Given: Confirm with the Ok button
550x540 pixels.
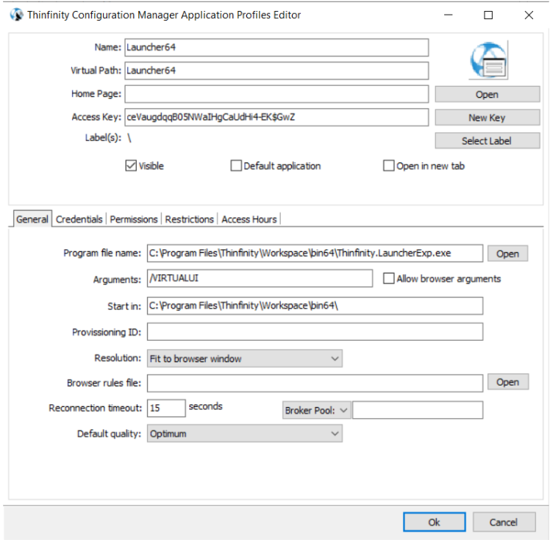Looking at the screenshot, I should click(435, 522).
